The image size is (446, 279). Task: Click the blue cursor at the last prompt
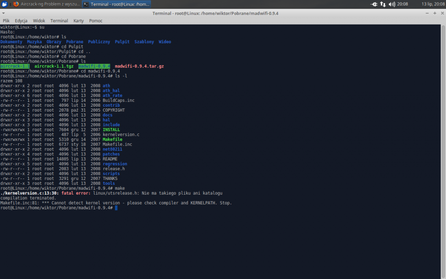point(116,208)
